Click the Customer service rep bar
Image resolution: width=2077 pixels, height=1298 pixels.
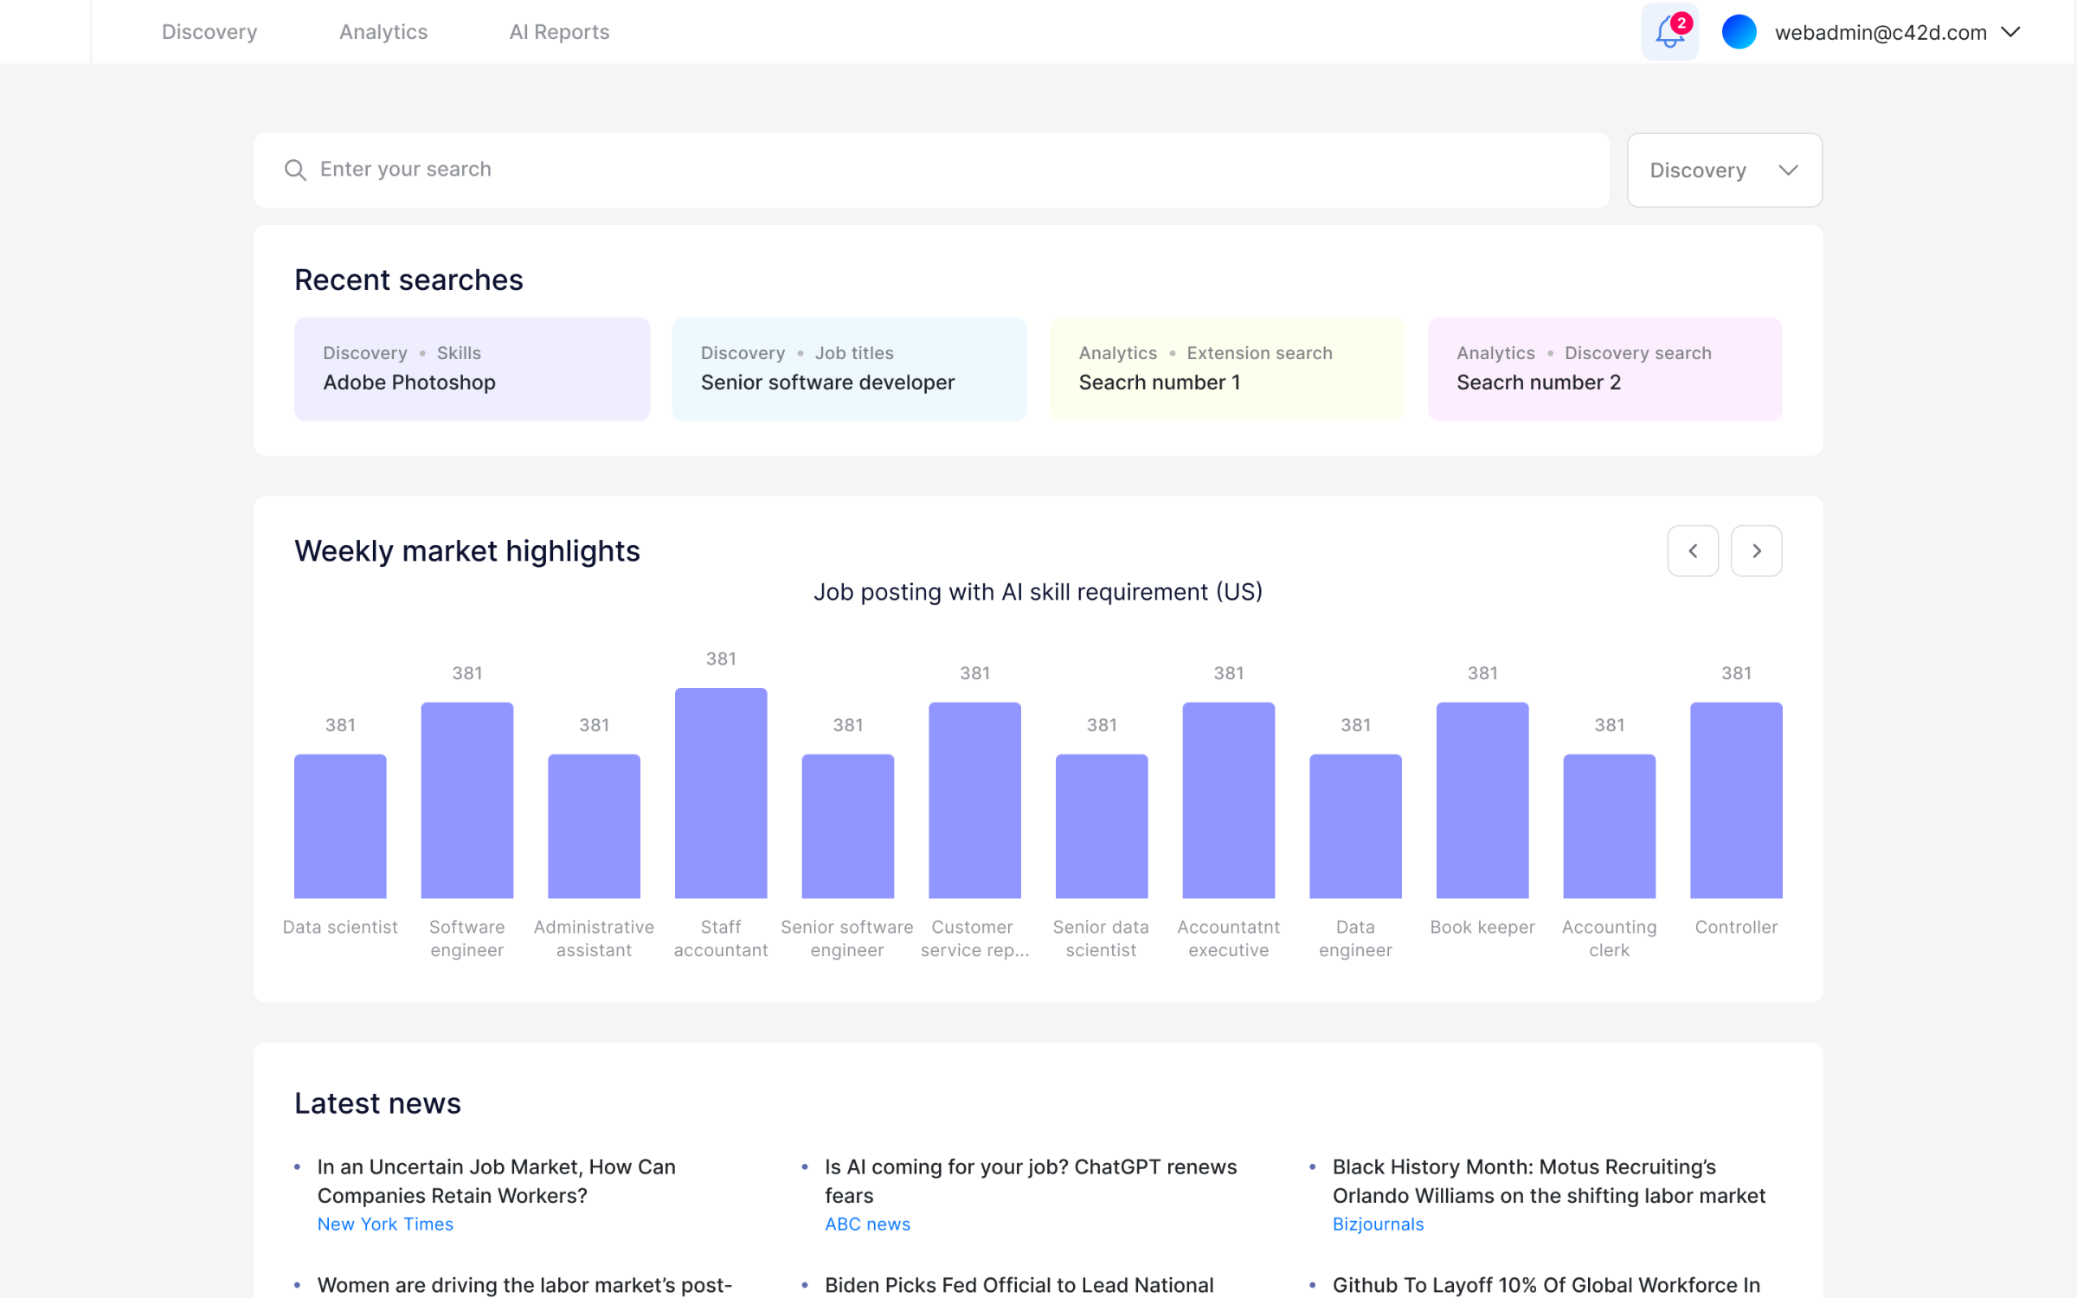(x=974, y=800)
